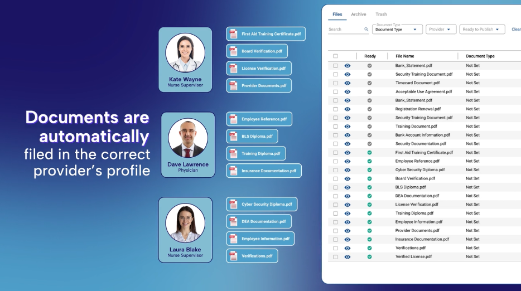Viewport: 521px width, 291px height.
Task: Click eye icon for DEA Documentation.pdf row
Action: [x=348, y=196]
